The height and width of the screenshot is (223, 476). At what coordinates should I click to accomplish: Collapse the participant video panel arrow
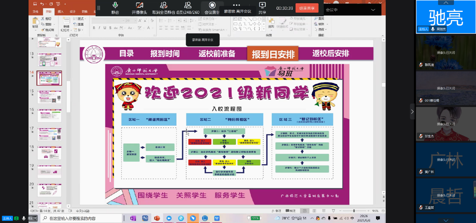click(412, 112)
